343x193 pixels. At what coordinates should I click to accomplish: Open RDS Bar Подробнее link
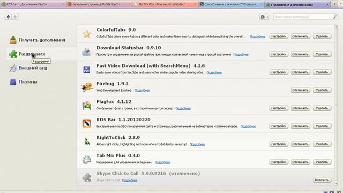coord(248,127)
